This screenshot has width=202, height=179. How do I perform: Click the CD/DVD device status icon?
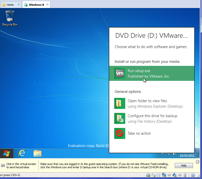[153, 175]
